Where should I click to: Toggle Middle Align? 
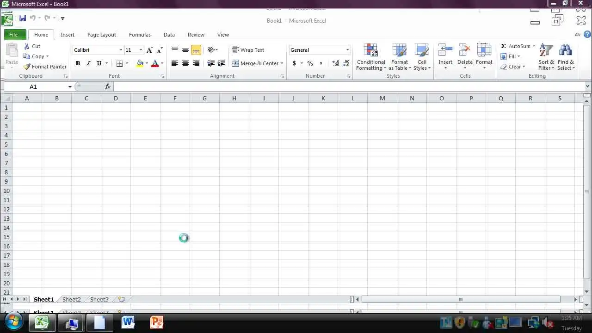(185, 50)
